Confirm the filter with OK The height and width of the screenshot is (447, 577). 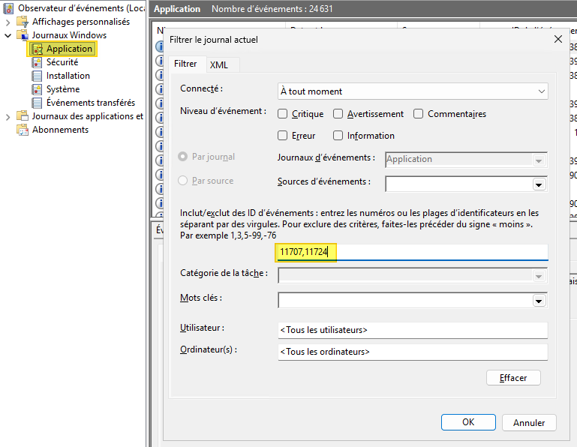coord(468,422)
